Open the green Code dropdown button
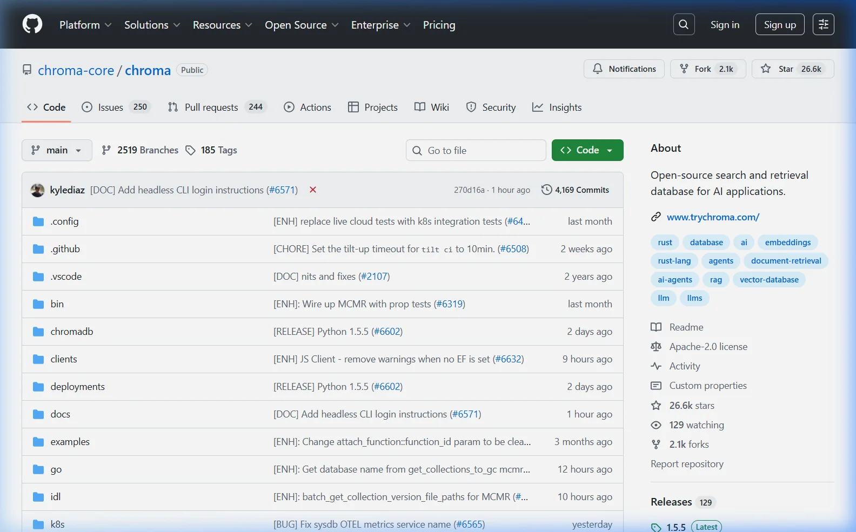Screen dimensions: 856x532 587,150
